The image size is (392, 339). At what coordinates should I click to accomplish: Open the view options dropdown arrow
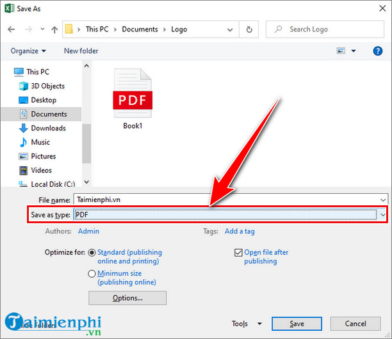coord(354,51)
